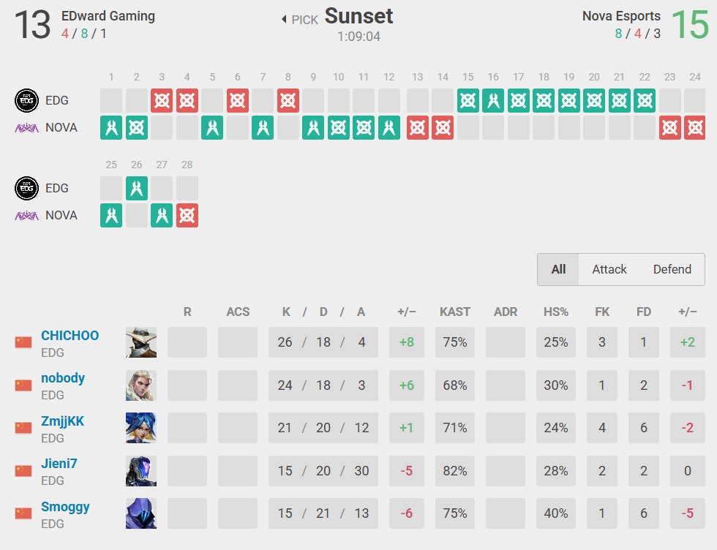
Task: Click EDG's round 20 green elimination icon
Action: [594, 101]
